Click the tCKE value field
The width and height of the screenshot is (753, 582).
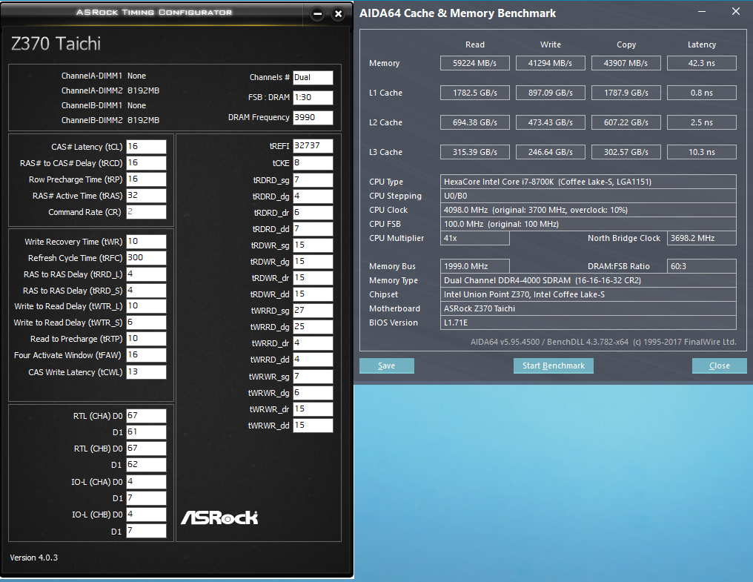(x=313, y=163)
